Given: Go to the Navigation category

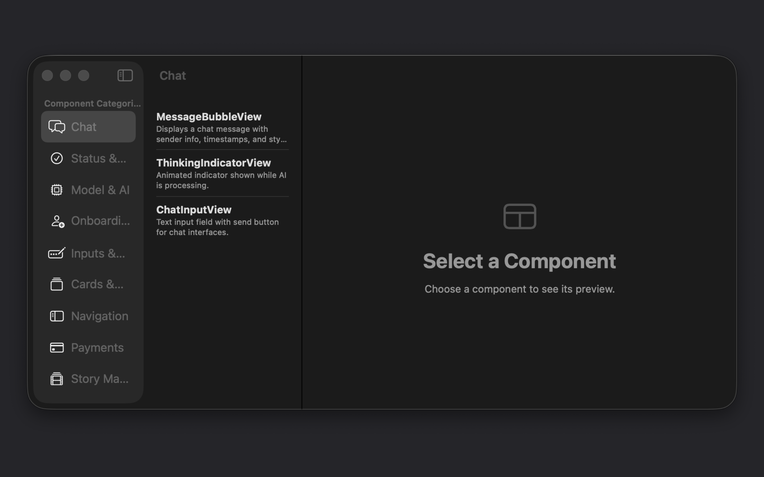Looking at the screenshot, I should pyautogui.click(x=88, y=316).
